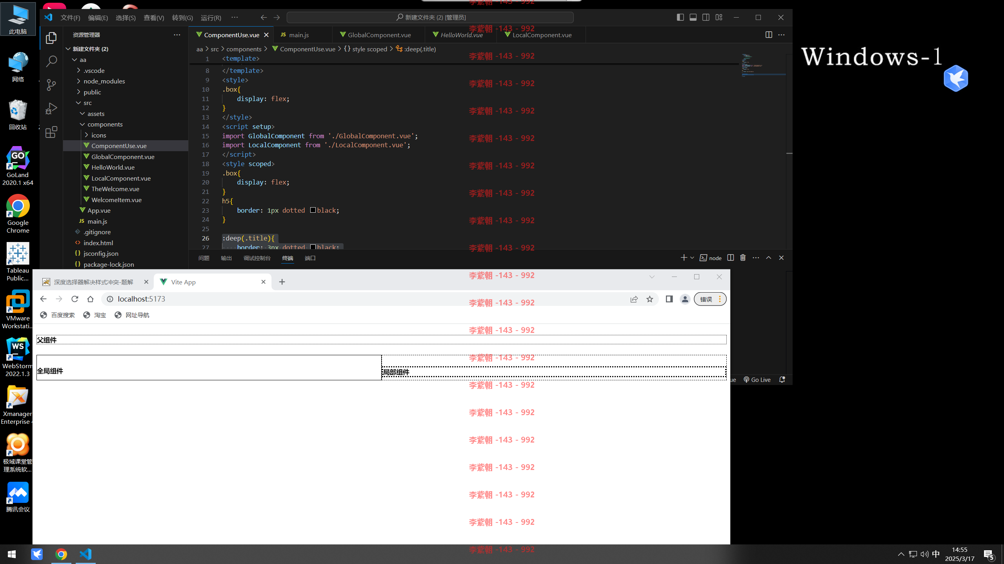1004x564 pixels.
Task: Click the :deep(.title) breadcrumb item
Action: click(416, 49)
